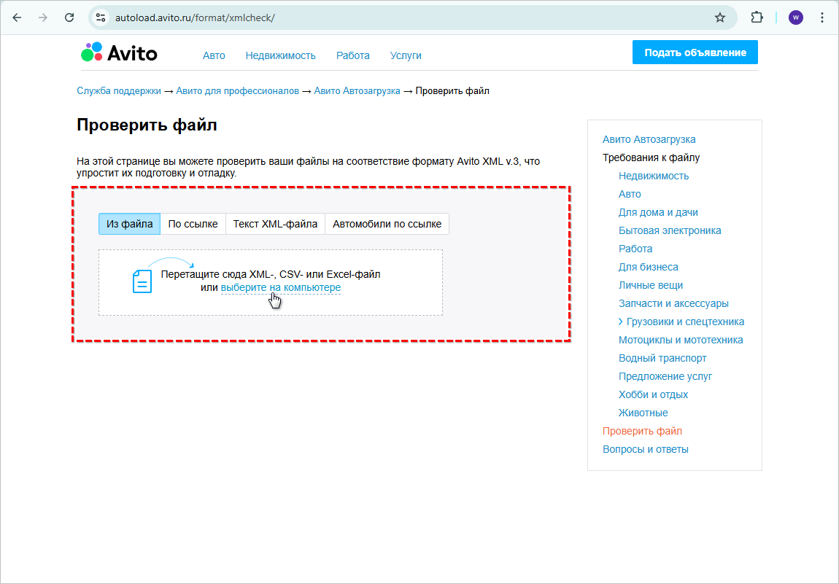Reload the page with the refresh icon

69,17
